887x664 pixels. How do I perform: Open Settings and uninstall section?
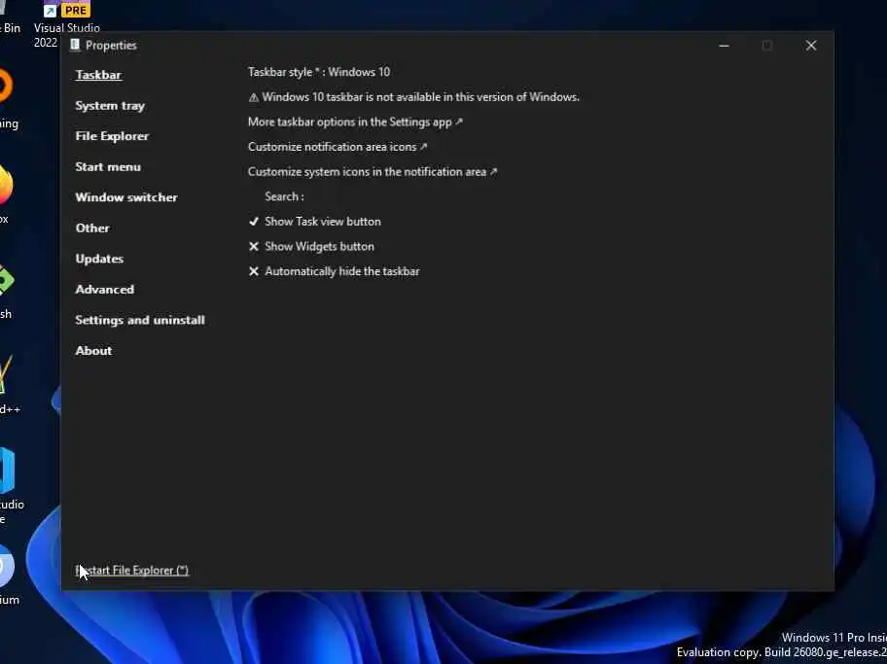(x=140, y=320)
